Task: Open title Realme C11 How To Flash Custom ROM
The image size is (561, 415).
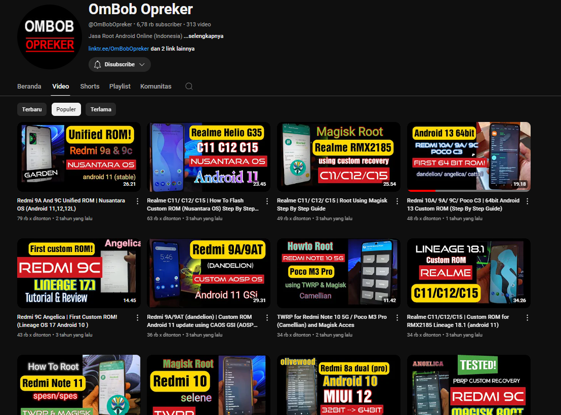Action: click(x=203, y=204)
